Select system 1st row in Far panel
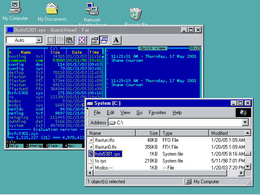This screenshot has width=260, height=195. pyautogui.click(x=46, y=126)
